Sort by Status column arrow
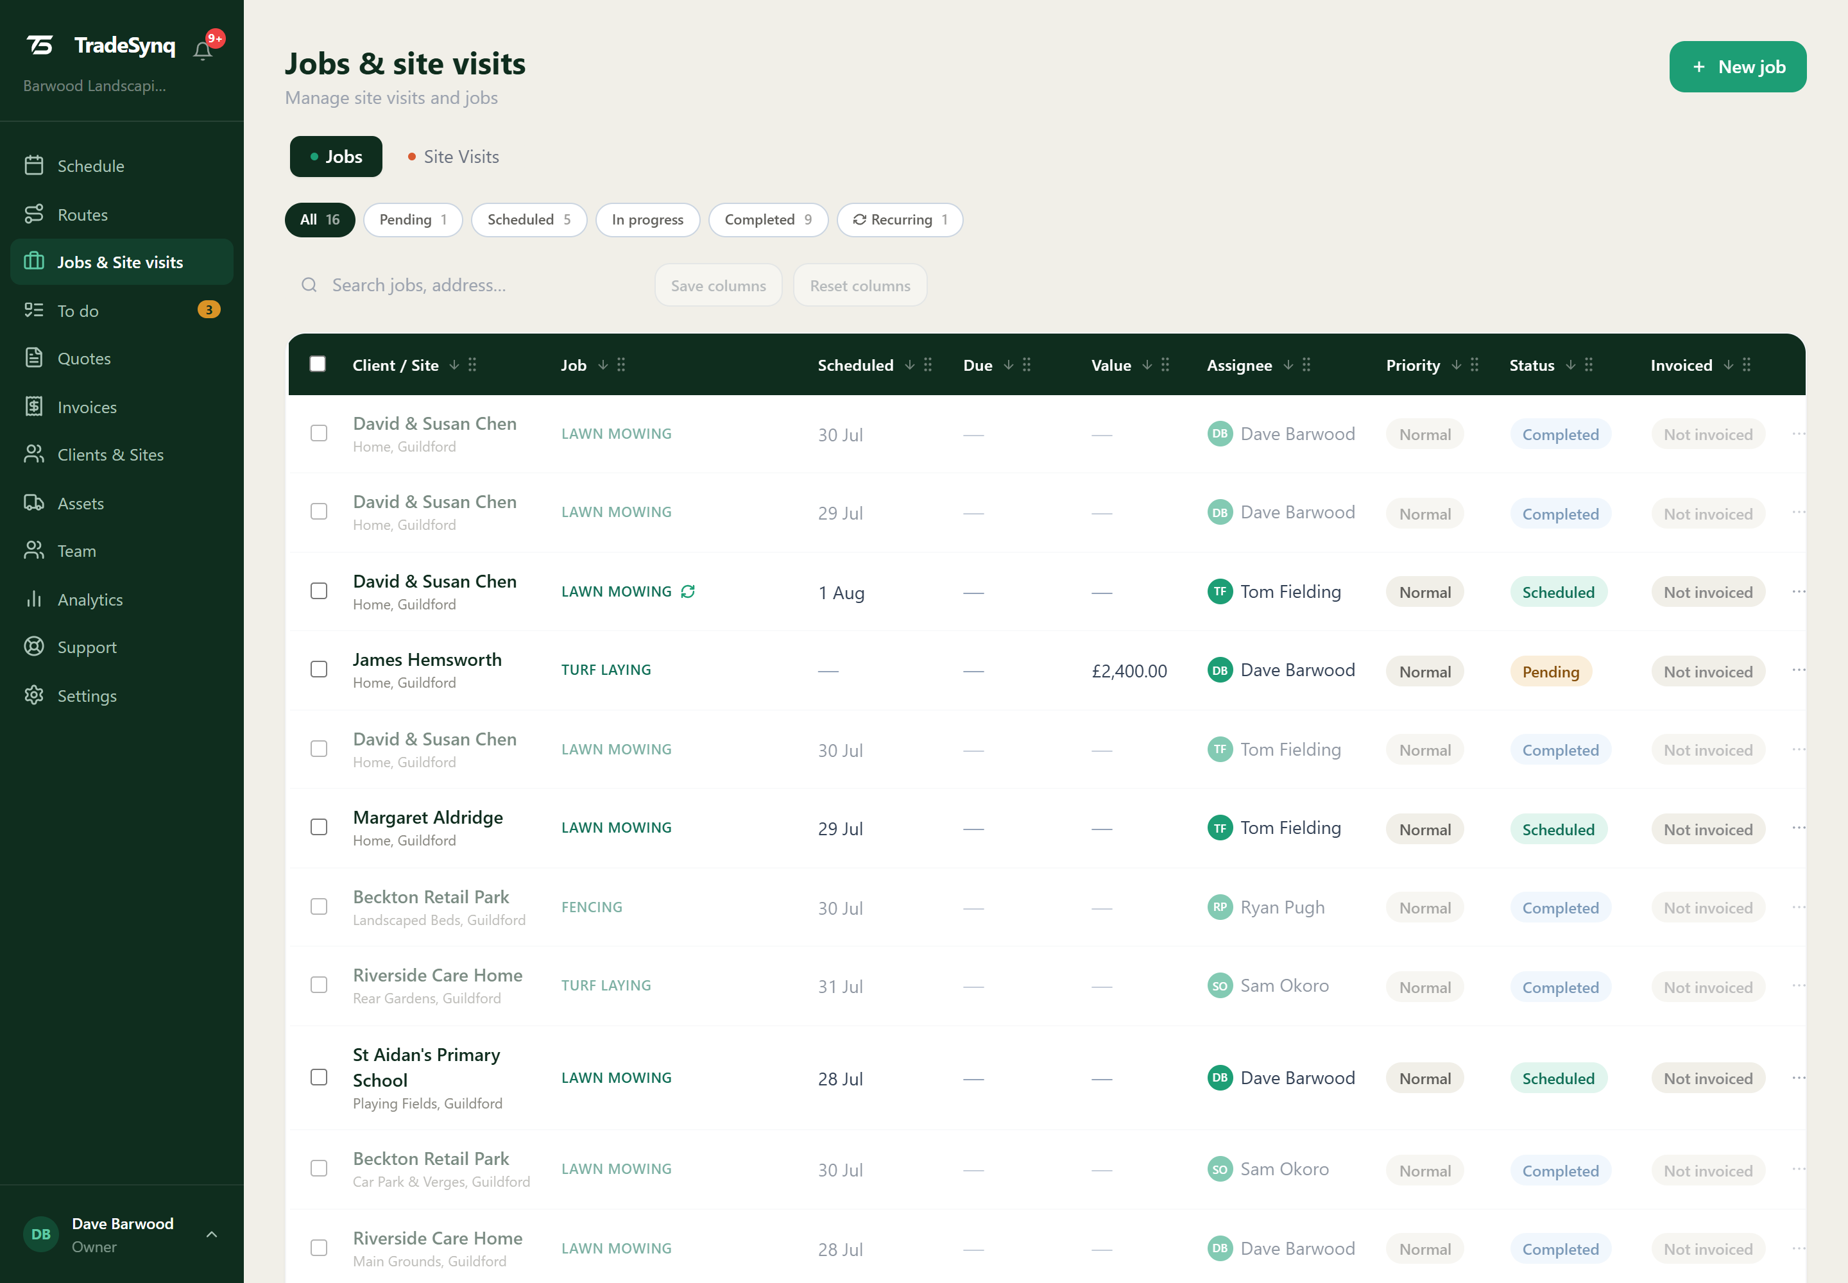This screenshot has height=1283, width=1848. 1571,365
